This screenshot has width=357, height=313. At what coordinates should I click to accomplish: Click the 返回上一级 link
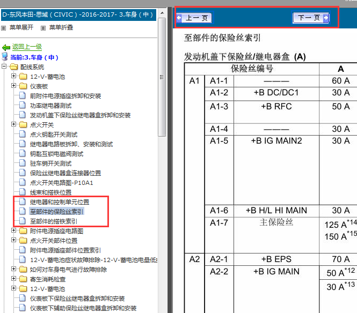[27, 47]
